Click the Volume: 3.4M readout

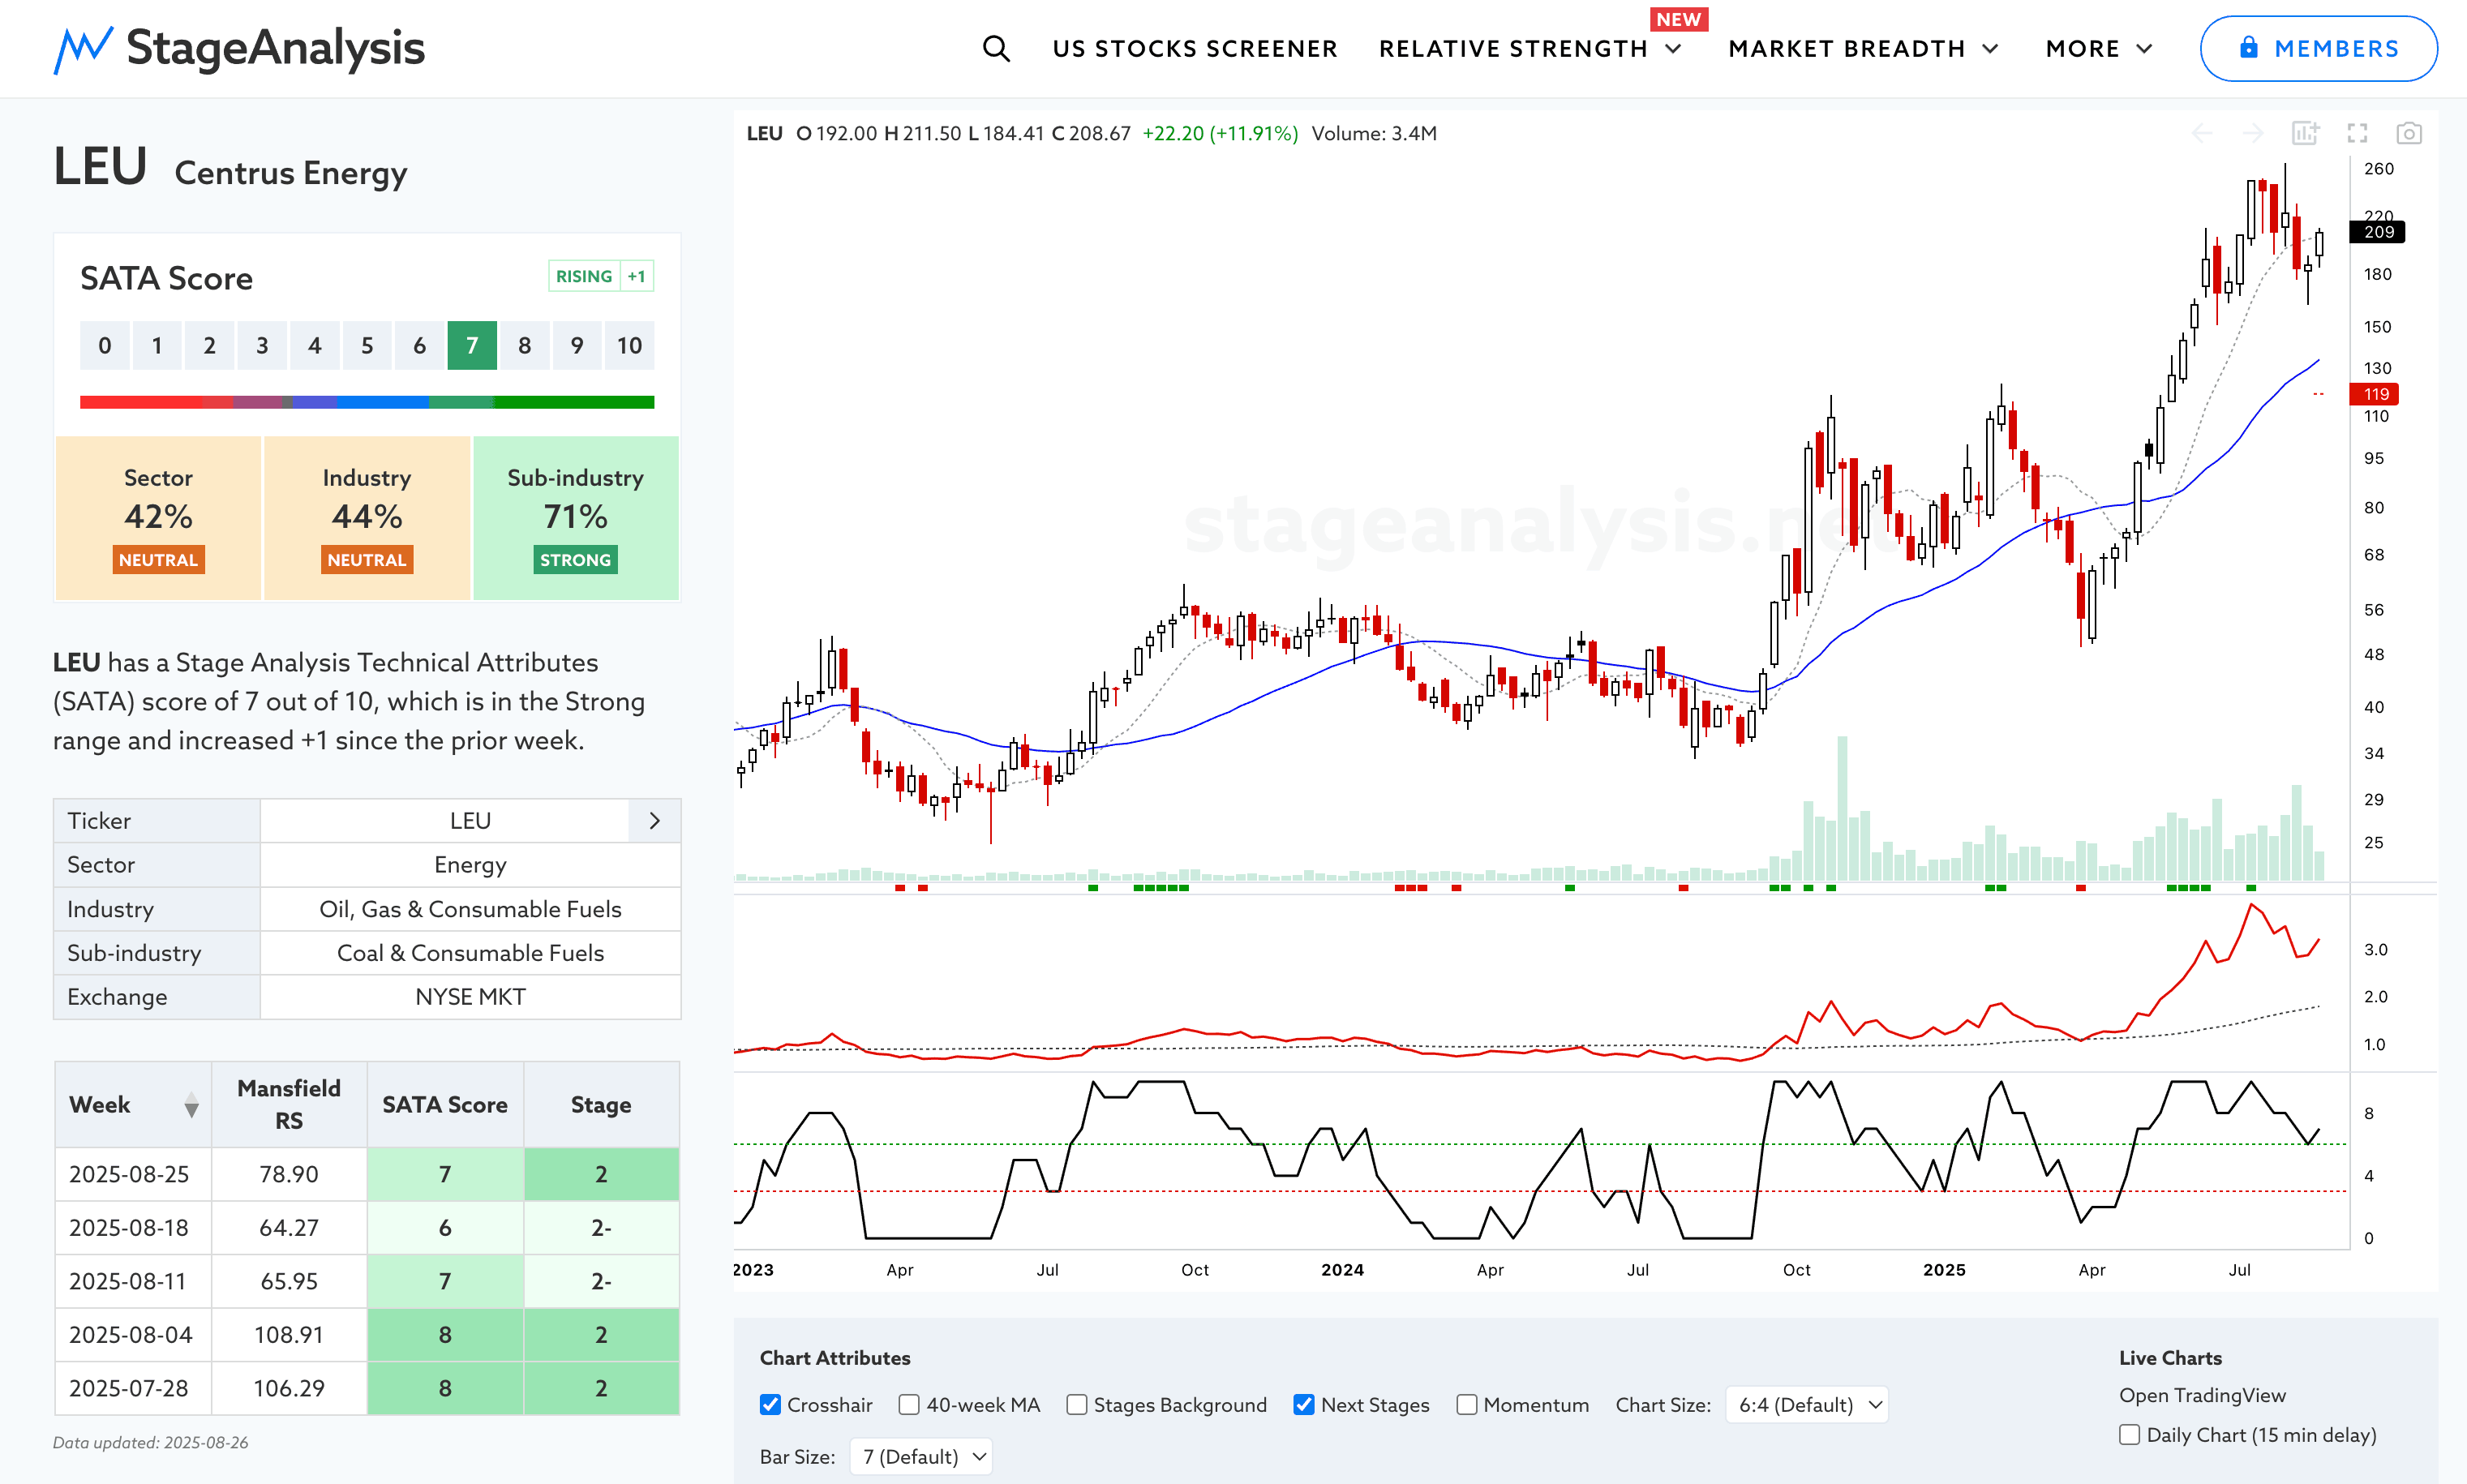click(1374, 133)
